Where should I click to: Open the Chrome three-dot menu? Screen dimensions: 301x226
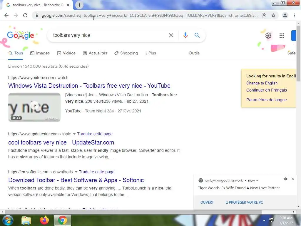point(295,15)
